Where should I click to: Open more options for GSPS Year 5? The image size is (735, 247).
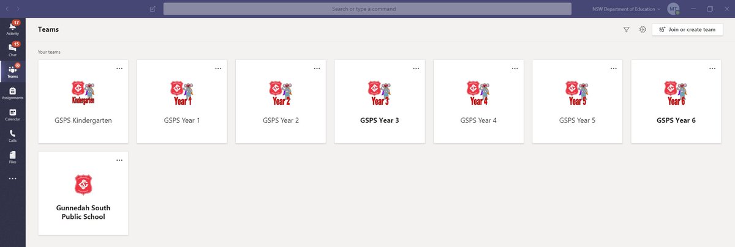(614, 68)
